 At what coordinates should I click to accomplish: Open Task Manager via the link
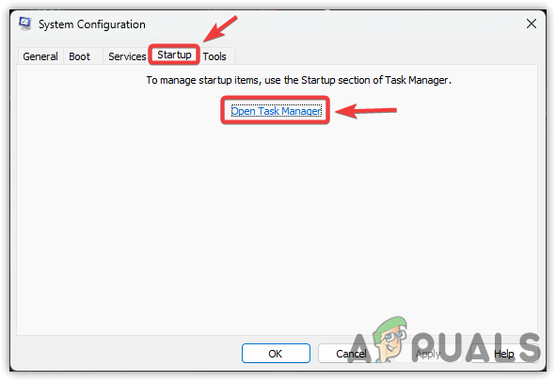(277, 111)
